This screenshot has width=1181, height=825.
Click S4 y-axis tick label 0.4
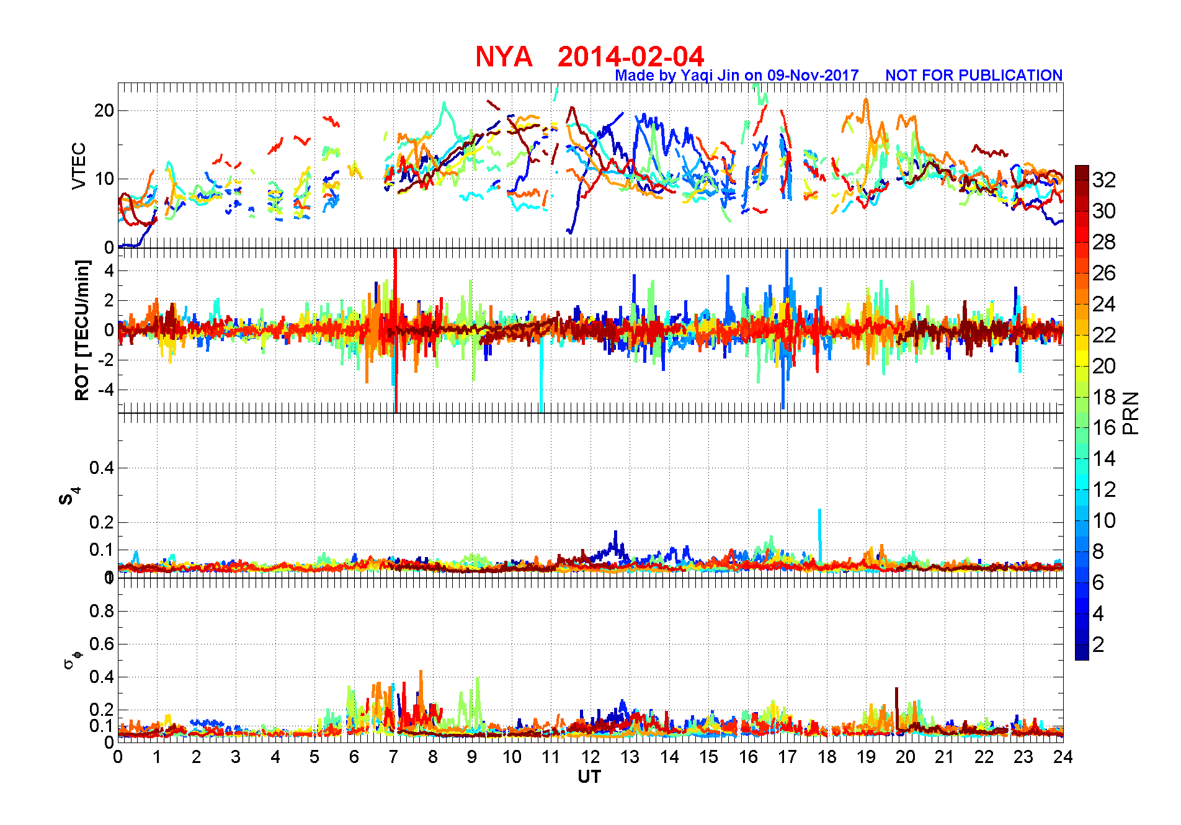click(x=102, y=468)
